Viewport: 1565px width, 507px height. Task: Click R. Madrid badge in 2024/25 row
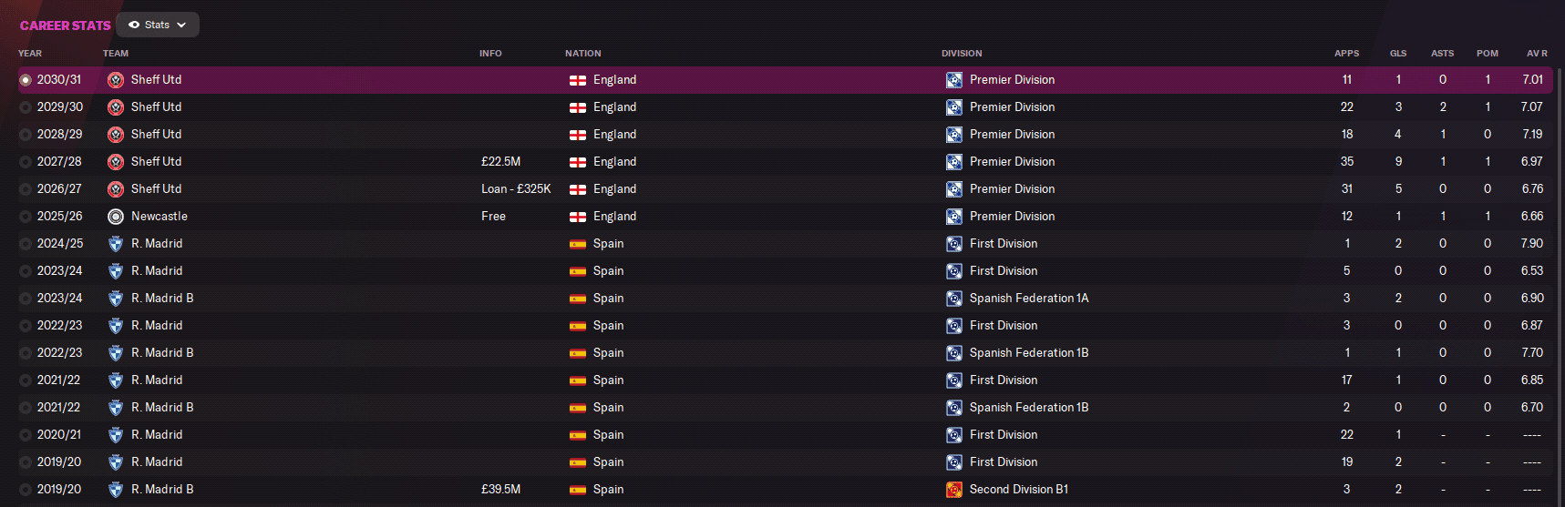tap(116, 244)
